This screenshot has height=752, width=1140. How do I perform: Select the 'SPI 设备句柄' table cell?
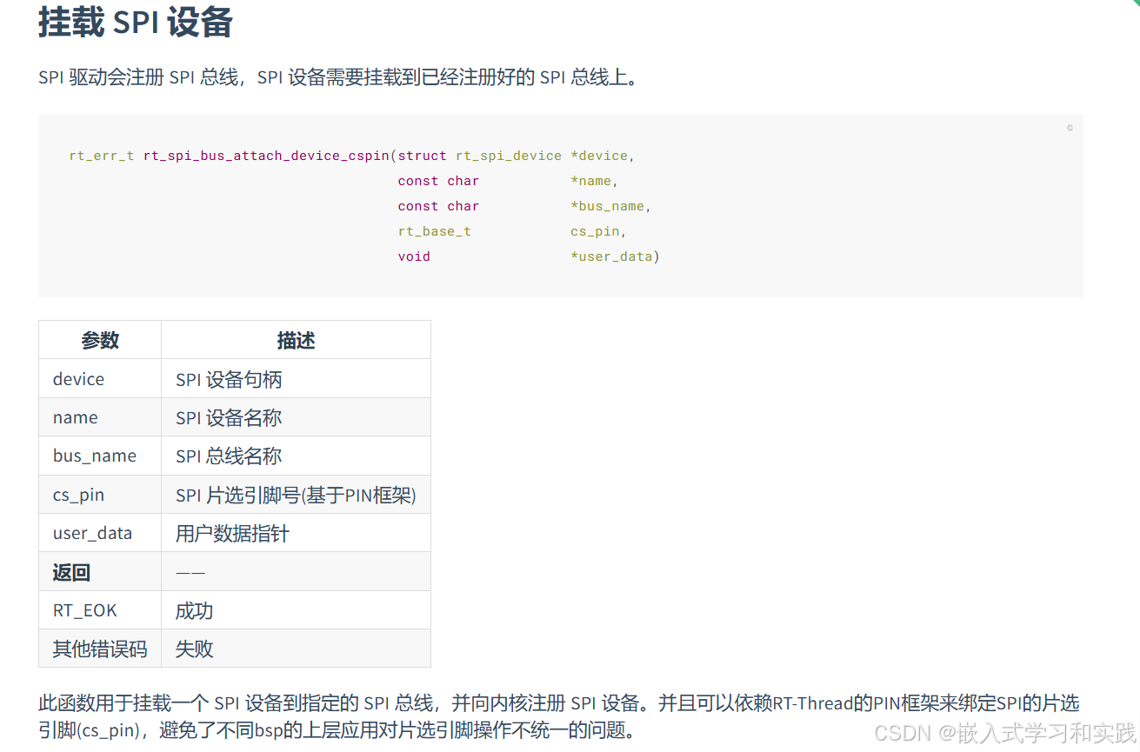click(296, 379)
